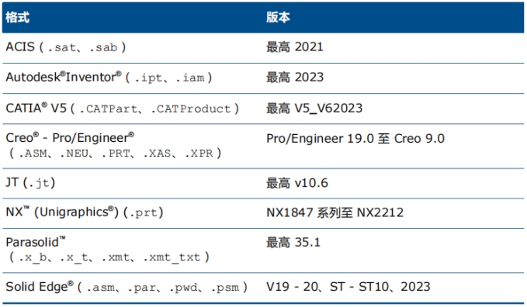The height and width of the screenshot is (307, 527).
Task: Select NX1847 系列至 NX2212 version text
Action: click(x=335, y=212)
